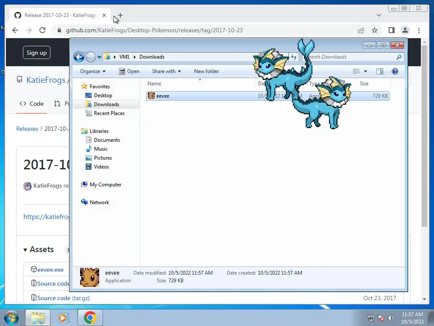The width and height of the screenshot is (434, 326).
Task: Open Chrome from the taskbar
Action: coord(90,318)
